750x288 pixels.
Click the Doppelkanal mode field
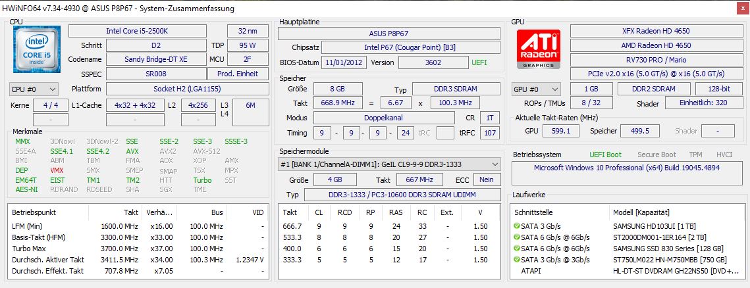point(384,118)
